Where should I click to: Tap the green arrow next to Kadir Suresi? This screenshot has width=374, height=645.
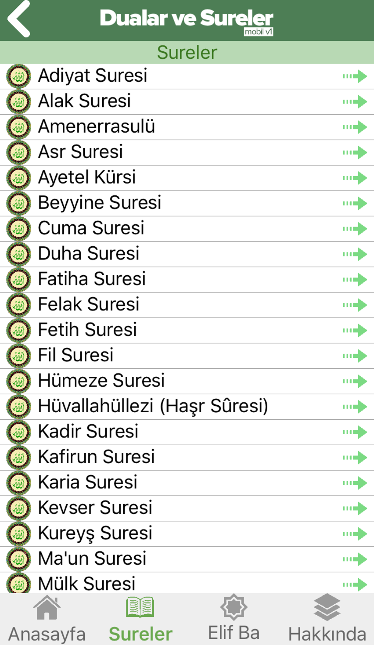354,431
